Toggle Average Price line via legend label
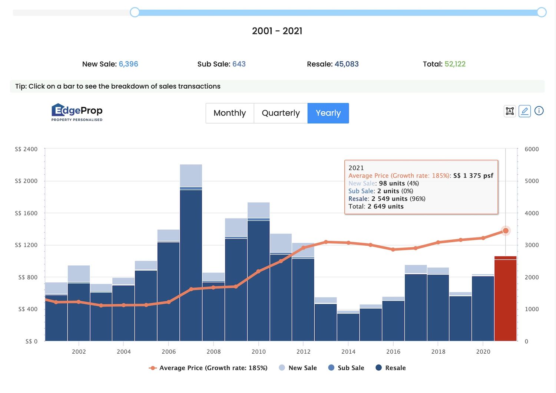The height and width of the screenshot is (393, 556). point(213,368)
